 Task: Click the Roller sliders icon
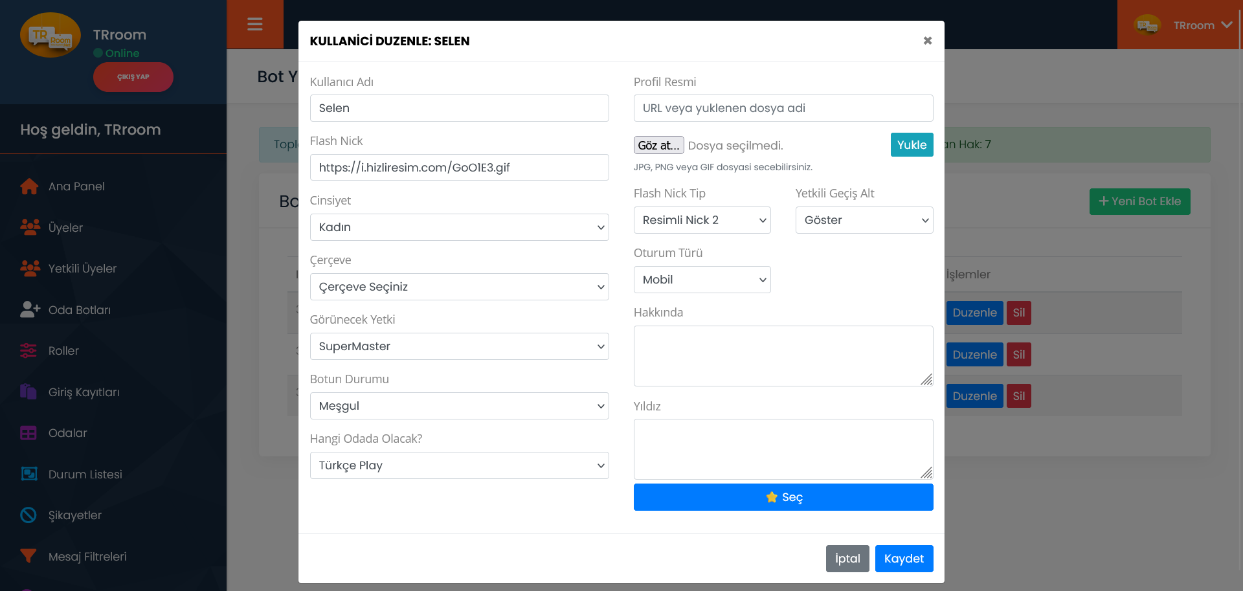click(28, 351)
